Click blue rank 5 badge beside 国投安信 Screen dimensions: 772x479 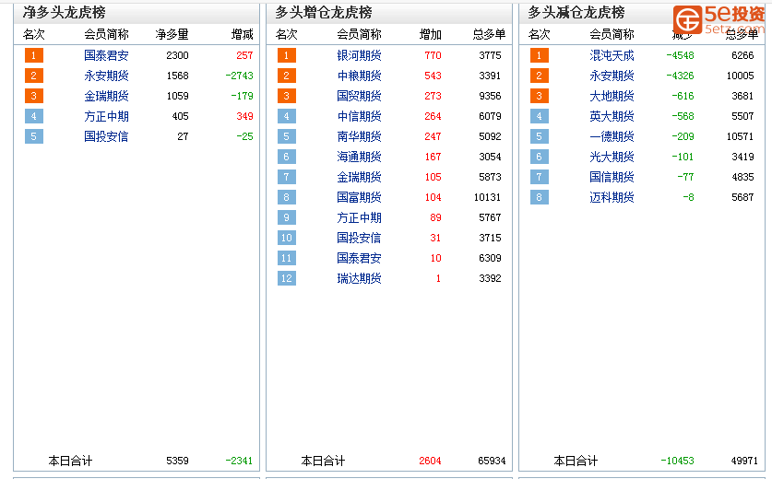coord(34,136)
